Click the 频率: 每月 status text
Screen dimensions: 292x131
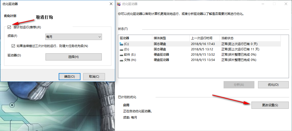[130, 118]
